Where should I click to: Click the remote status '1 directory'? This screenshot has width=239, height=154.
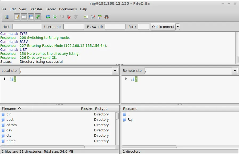[132, 152]
